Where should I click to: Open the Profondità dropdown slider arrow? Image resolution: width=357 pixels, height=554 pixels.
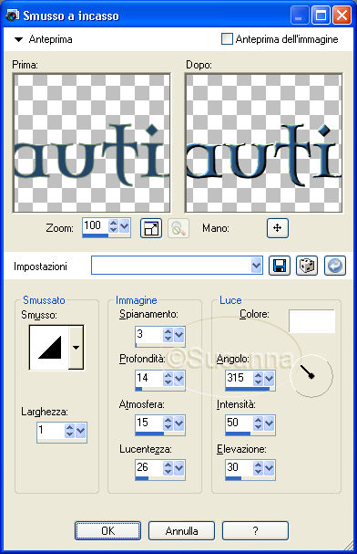point(179,379)
